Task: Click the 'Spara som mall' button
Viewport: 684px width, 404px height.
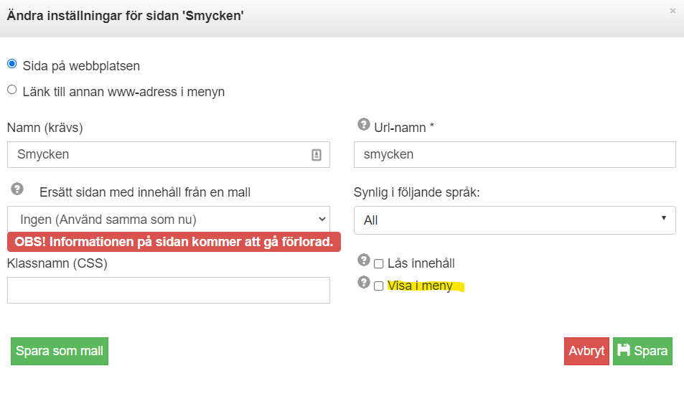Action: 60,351
